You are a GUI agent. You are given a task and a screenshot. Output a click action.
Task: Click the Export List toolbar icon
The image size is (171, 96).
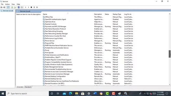coord(15,7)
